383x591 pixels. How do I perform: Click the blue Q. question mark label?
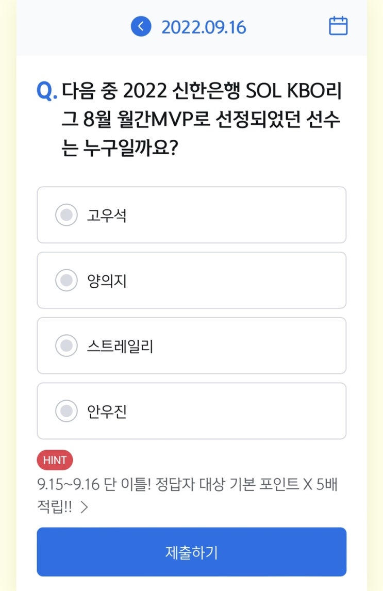pyautogui.click(x=47, y=92)
